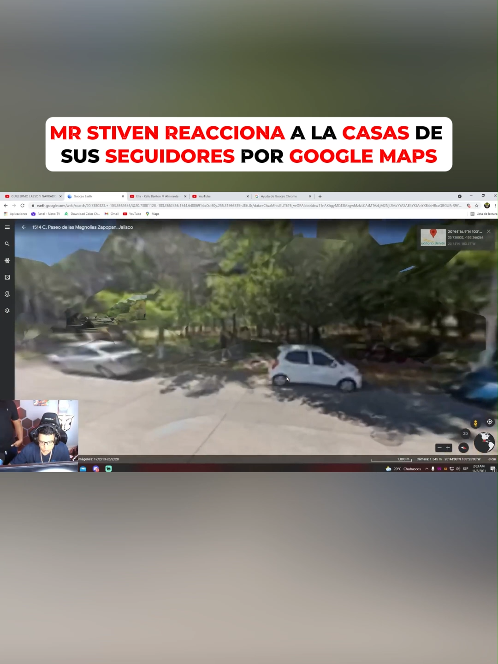Click the back arrow on the Zapopan address bar

click(x=24, y=227)
